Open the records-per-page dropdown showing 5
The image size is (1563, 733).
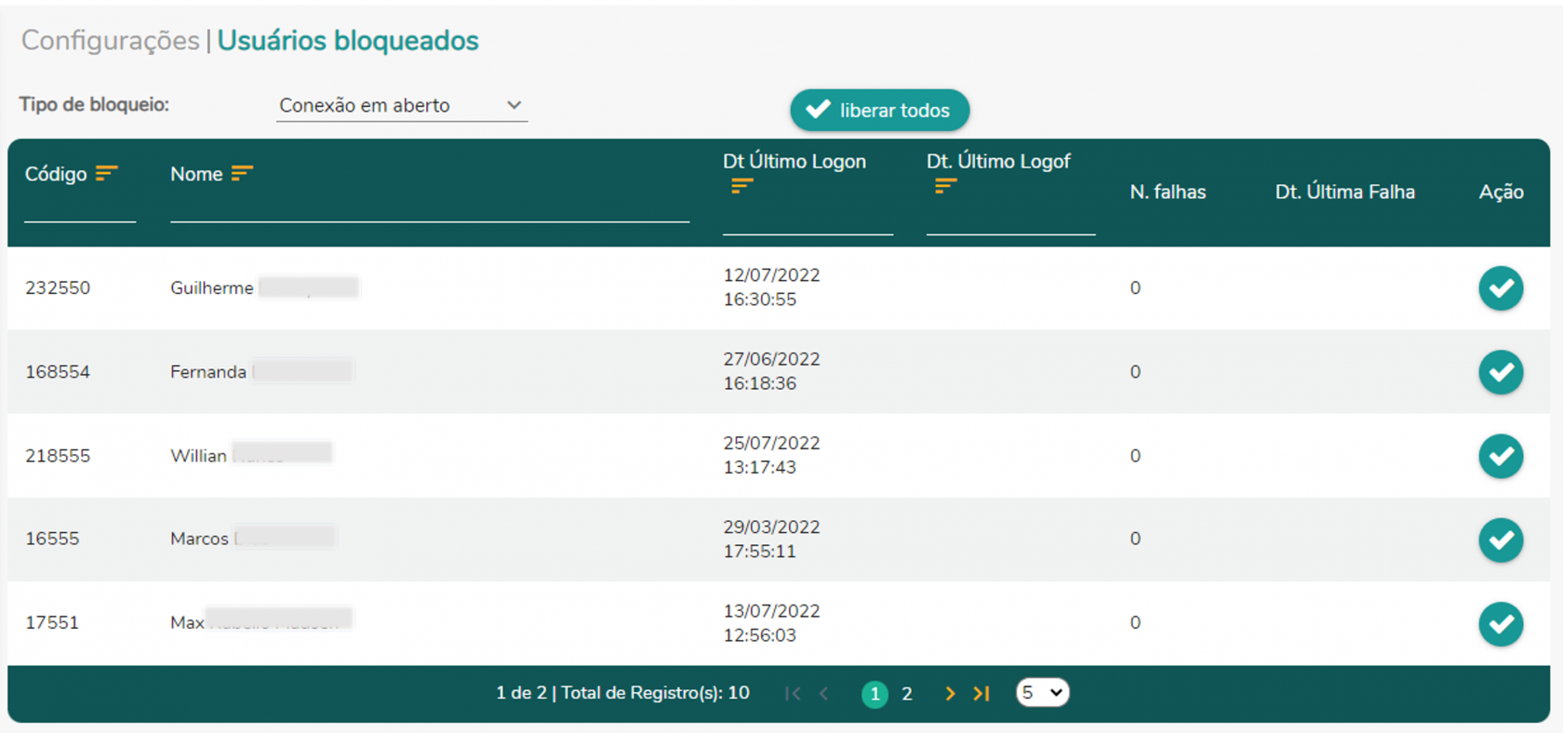pos(1042,693)
